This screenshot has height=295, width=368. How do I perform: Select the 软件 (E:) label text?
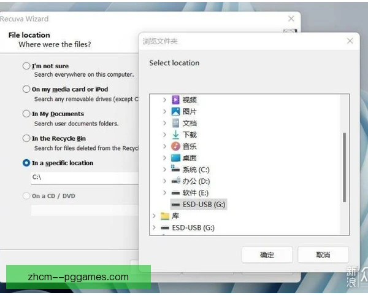click(196, 193)
